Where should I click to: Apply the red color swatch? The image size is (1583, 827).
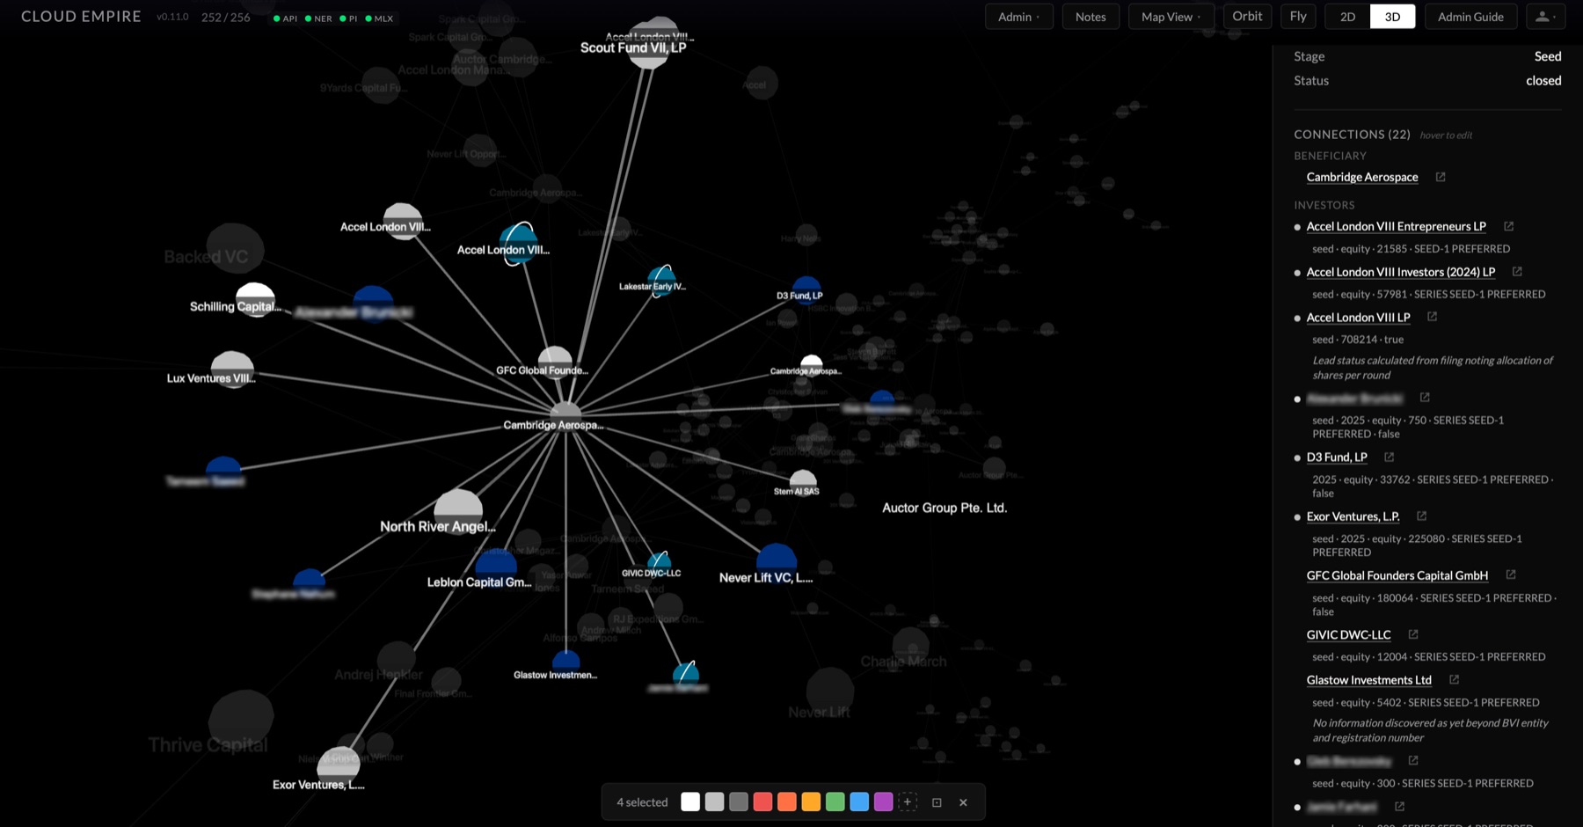click(762, 801)
